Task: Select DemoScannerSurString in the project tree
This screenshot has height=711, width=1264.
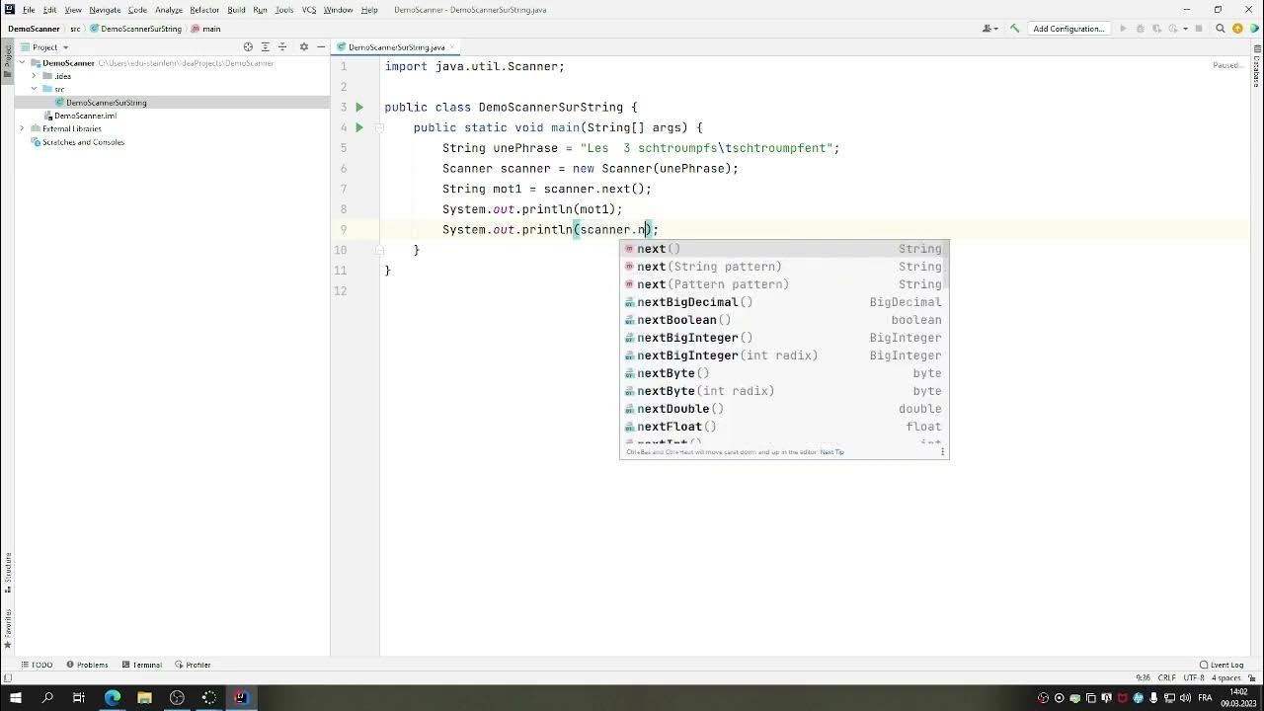Action: pos(106,103)
